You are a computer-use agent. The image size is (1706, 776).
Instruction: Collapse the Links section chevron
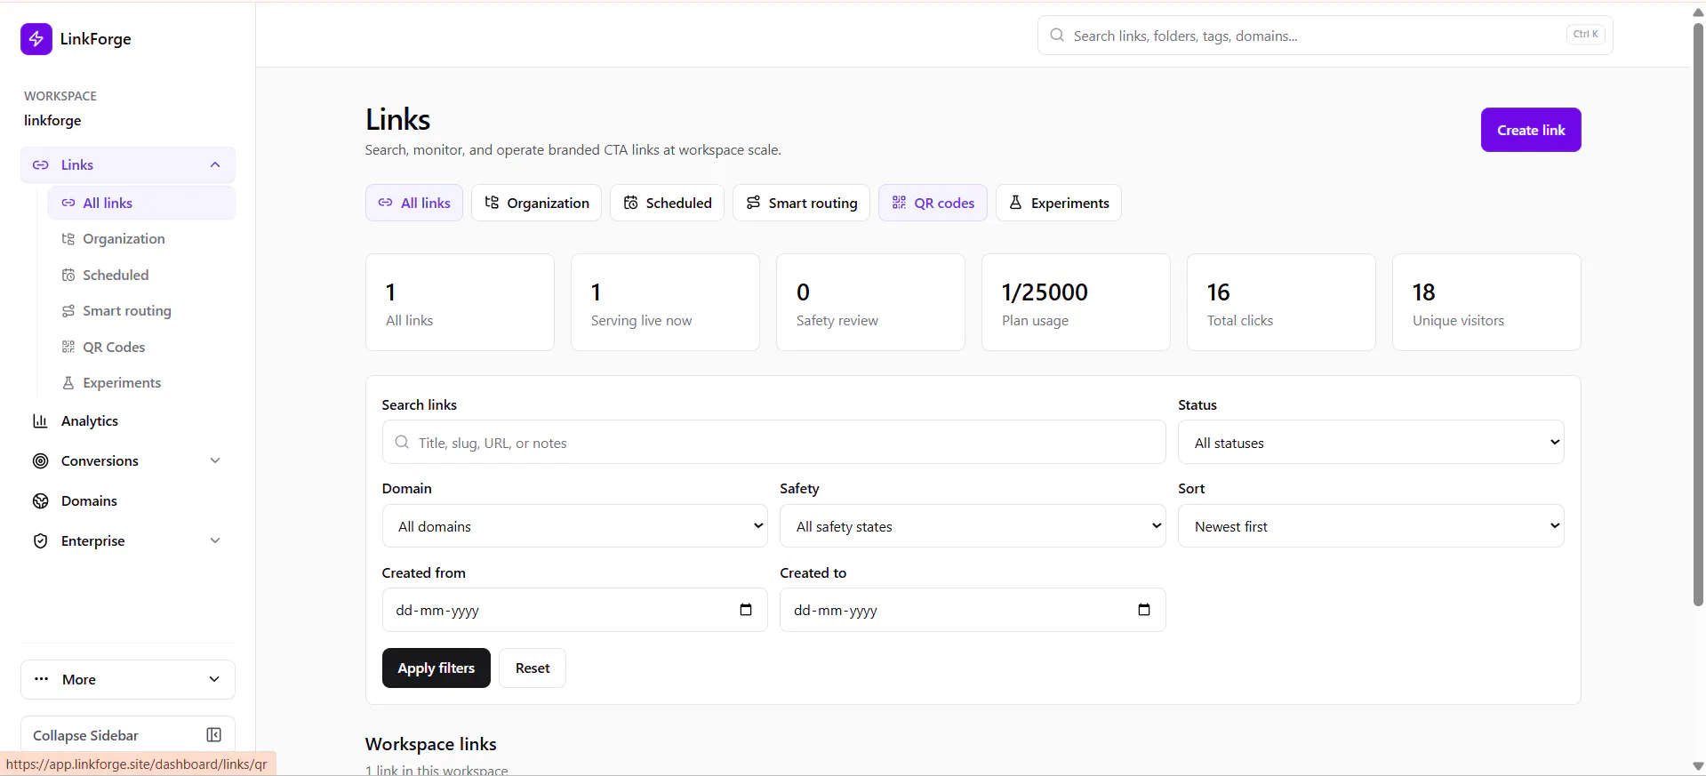[x=215, y=165]
